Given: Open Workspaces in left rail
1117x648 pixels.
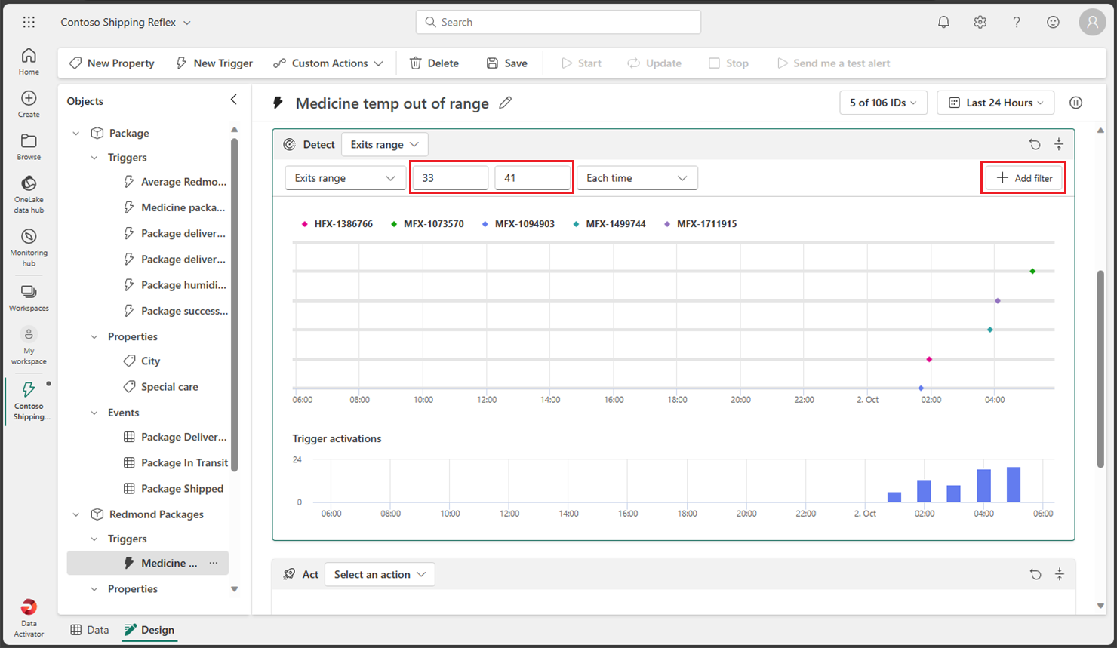Looking at the screenshot, I should [29, 298].
